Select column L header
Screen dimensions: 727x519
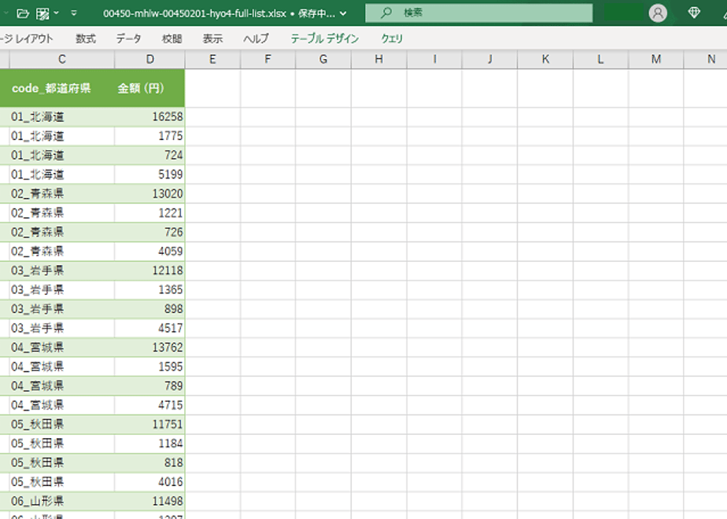(600, 59)
